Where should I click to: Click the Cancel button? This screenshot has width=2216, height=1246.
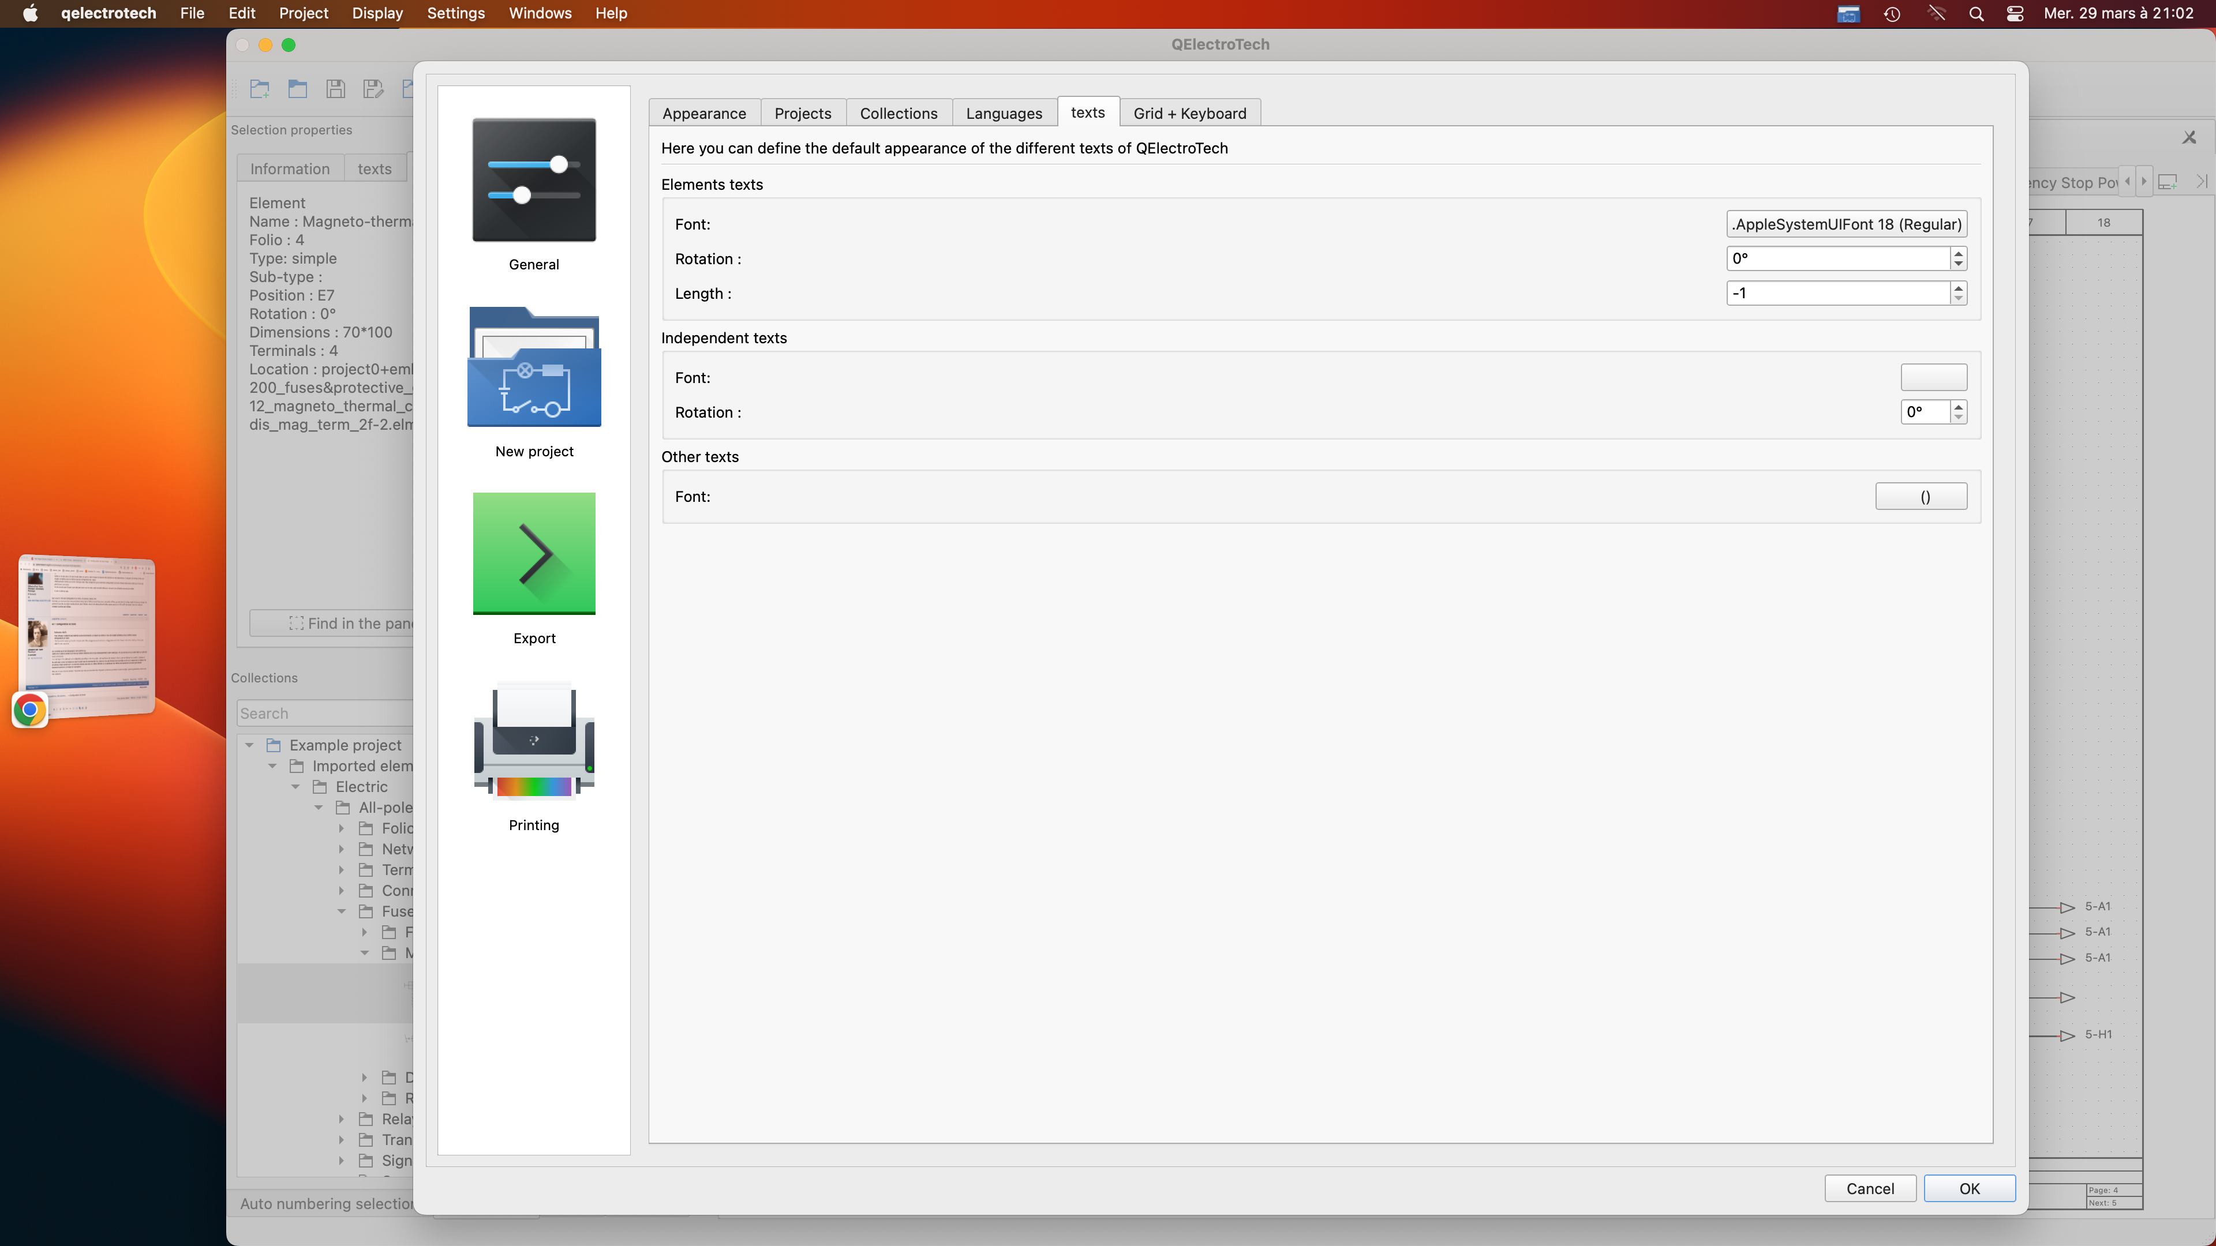pos(1870,1188)
